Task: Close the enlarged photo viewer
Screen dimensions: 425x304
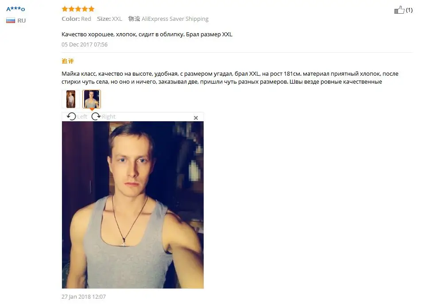Action: tap(196, 118)
